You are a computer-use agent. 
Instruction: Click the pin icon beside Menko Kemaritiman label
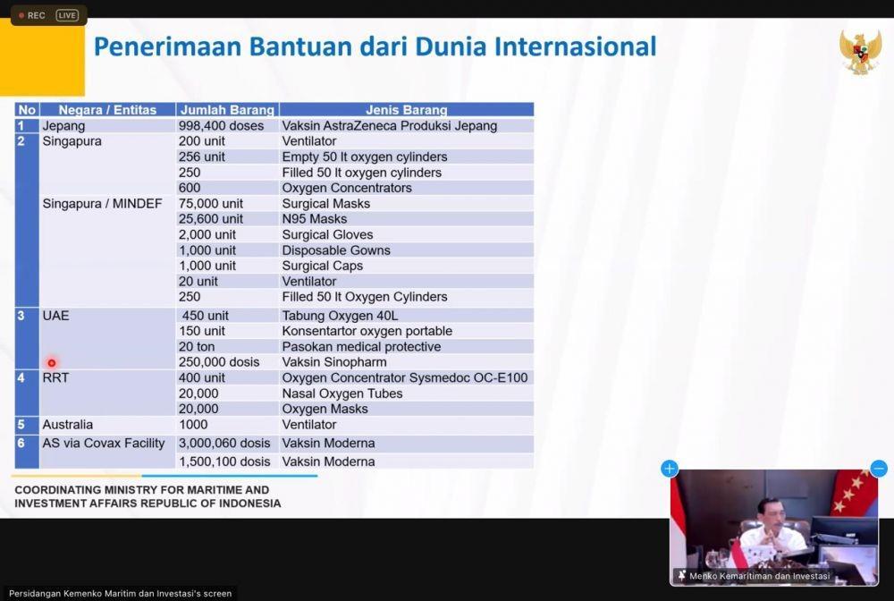point(681,576)
